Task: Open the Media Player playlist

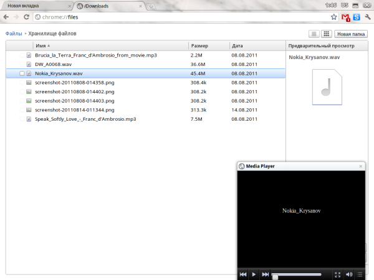Action: tap(360, 274)
